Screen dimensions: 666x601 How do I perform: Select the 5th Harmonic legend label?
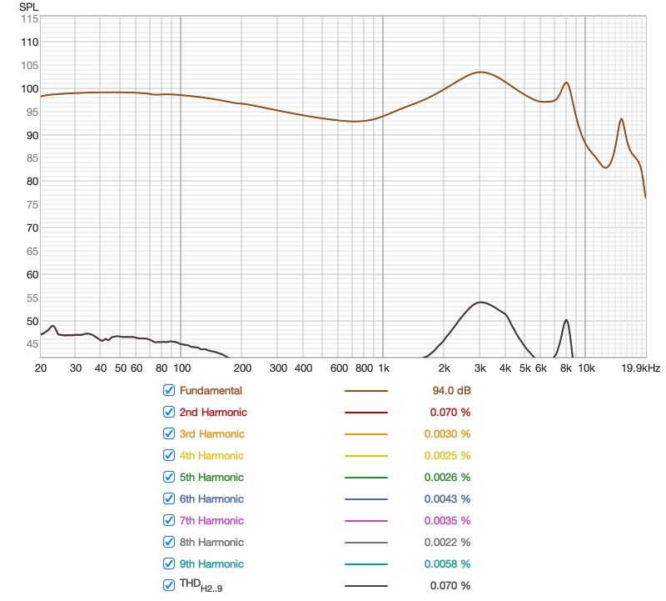click(211, 478)
